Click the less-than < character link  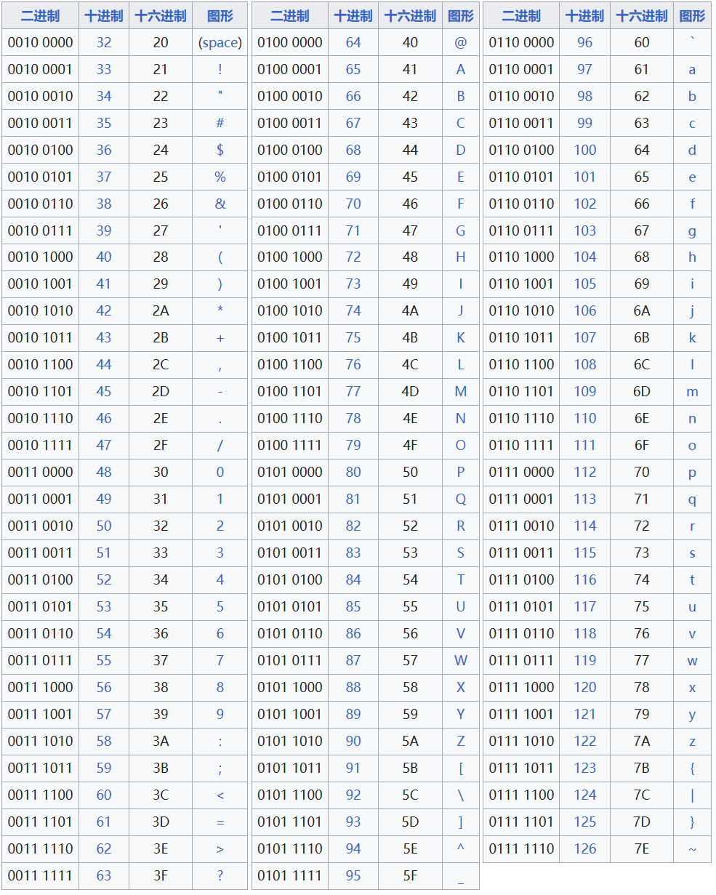pos(220,795)
